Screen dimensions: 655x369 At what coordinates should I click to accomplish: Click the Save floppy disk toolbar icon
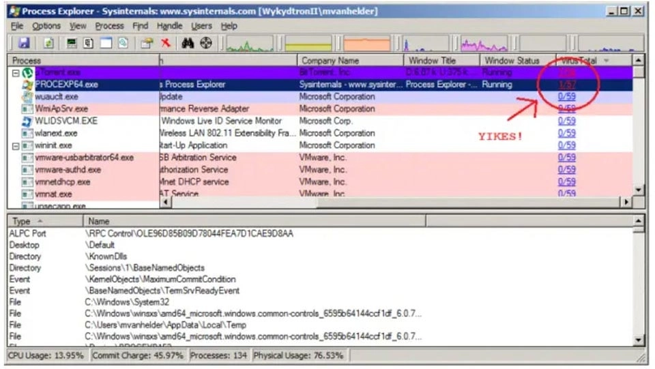point(24,43)
